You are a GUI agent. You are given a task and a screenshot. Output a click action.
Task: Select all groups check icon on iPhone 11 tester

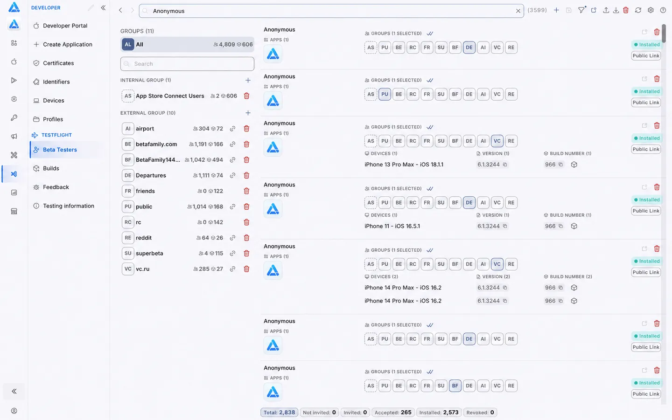(430, 189)
